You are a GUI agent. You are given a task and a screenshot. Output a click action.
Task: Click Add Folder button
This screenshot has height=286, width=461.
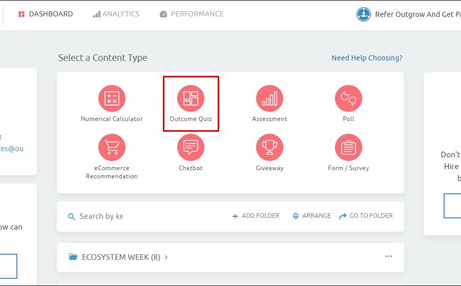point(256,216)
